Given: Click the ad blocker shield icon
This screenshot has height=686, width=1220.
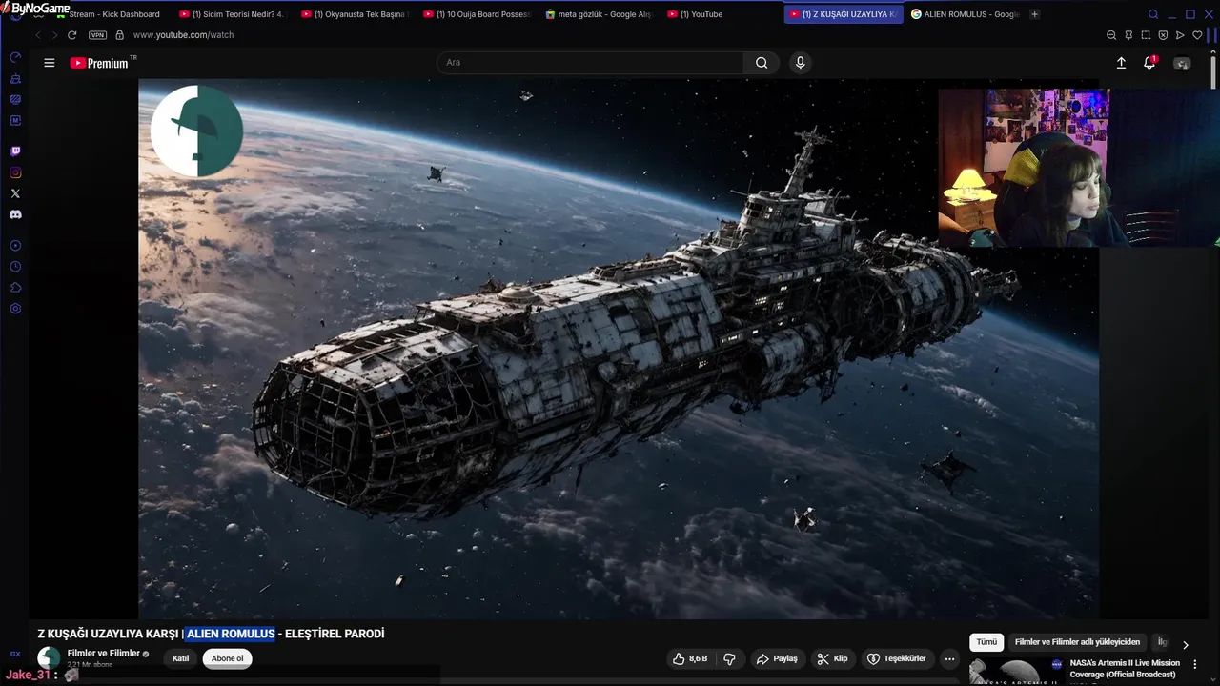Looking at the screenshot, I should [x=1163, y=35].
